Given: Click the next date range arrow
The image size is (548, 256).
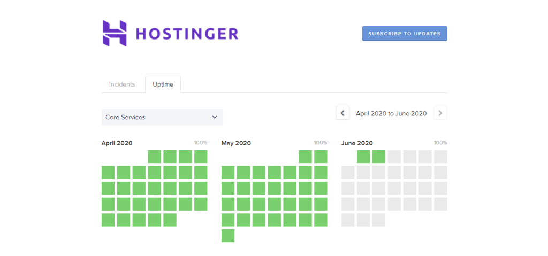Looking at the screenshot, I should point(440,113).
